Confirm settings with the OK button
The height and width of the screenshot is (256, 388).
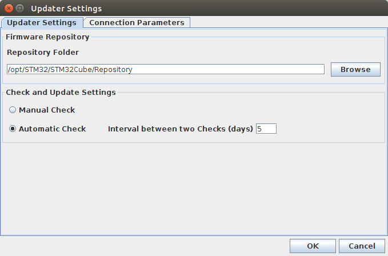pos(313,246)
